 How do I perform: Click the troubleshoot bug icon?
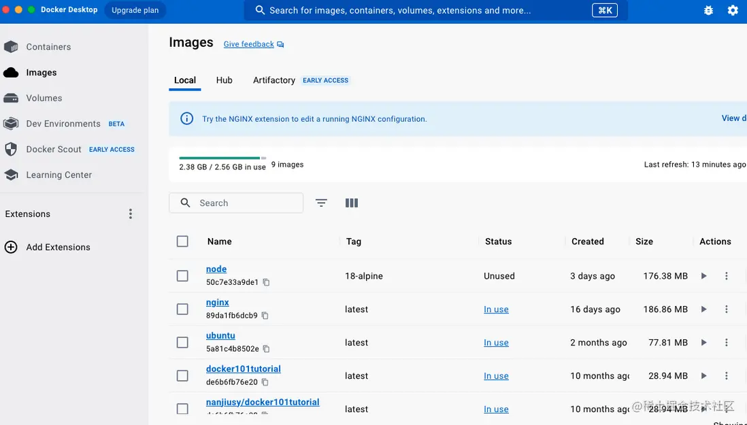pyautogui.click(x=708, y=10)
